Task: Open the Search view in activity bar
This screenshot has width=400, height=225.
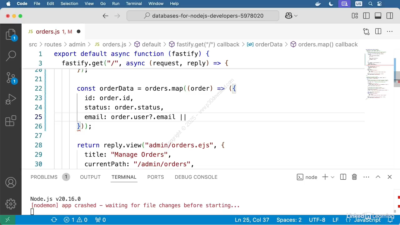Action: (11, 56)
